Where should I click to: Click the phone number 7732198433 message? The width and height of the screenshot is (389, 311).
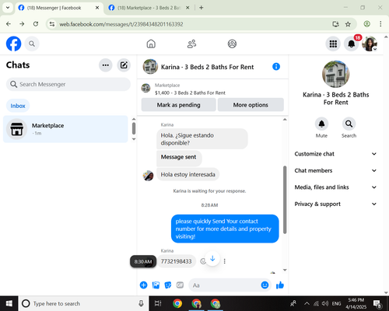coord(176,261)
